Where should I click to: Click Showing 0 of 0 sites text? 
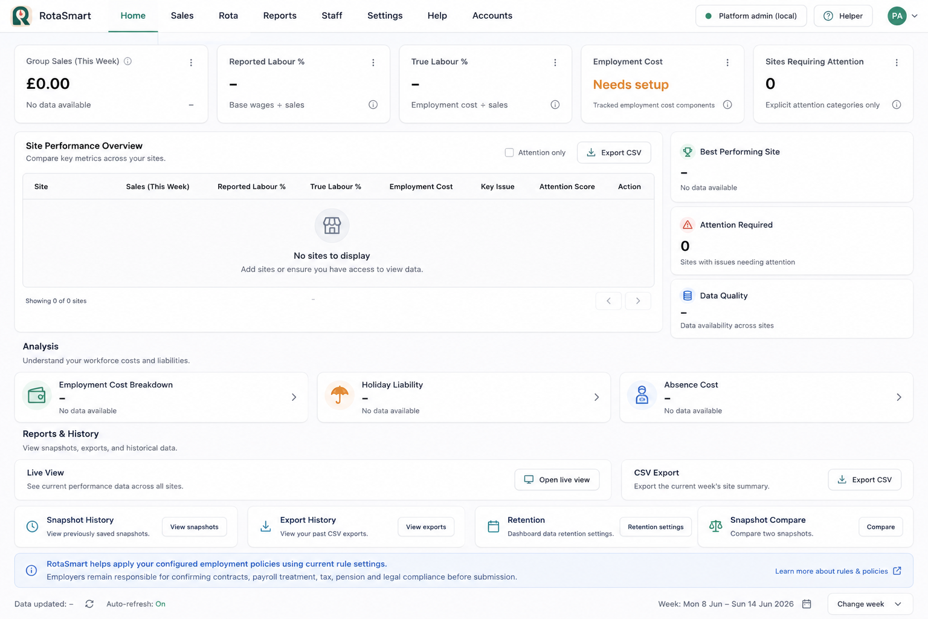pyautogui.click(x=56, y=300)
